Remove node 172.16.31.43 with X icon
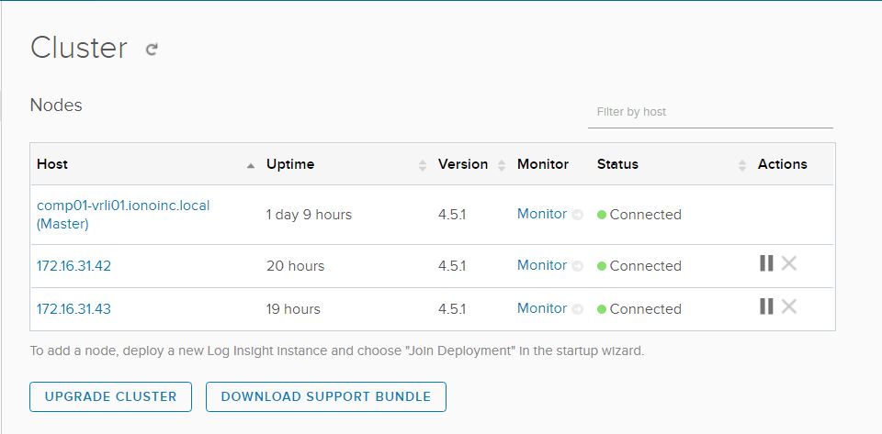Screen dimensions: 882x434 click(788, 307)
